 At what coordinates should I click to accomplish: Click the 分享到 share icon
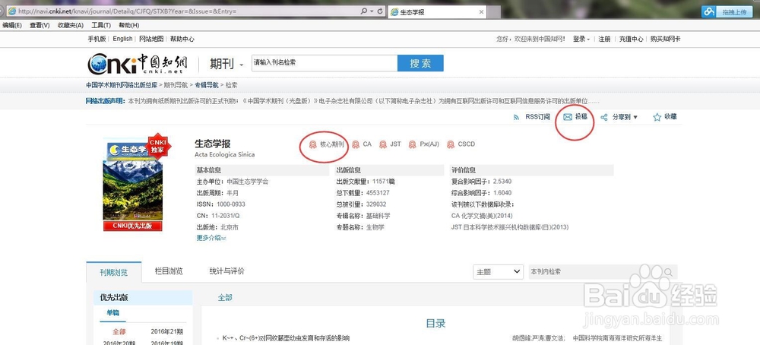[x=604, y=117]
